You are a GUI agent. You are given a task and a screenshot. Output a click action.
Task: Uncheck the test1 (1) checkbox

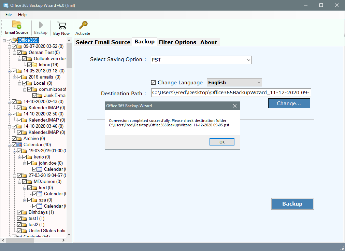click(19, 219)
